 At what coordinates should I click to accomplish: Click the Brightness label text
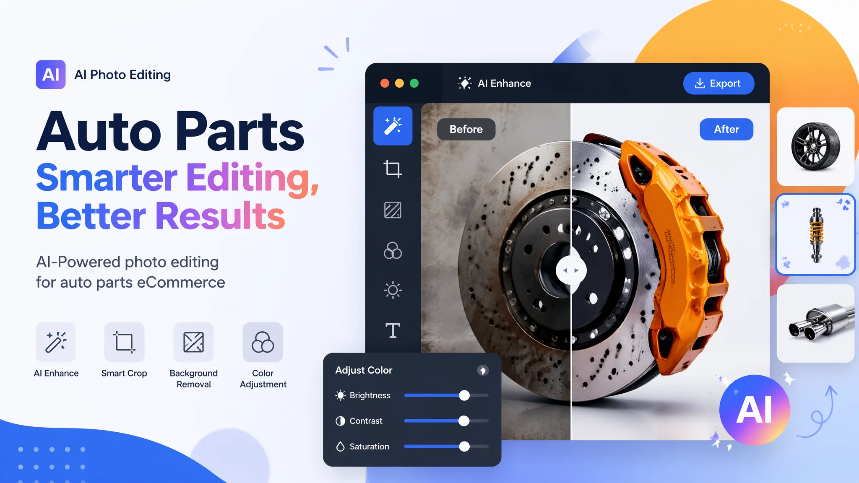[370, 395]
